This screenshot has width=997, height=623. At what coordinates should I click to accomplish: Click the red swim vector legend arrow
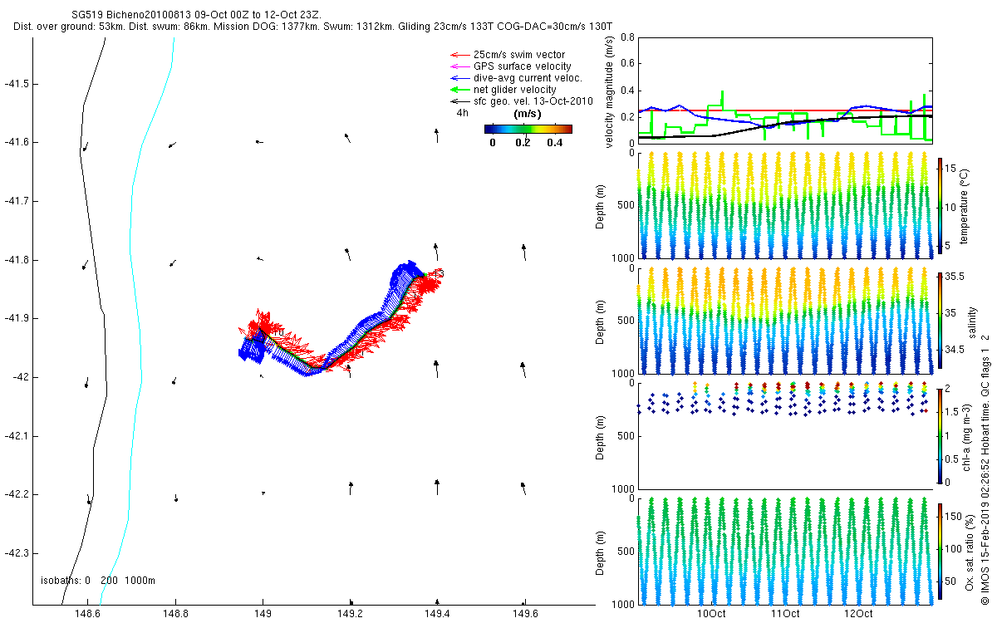click(459, 55)
